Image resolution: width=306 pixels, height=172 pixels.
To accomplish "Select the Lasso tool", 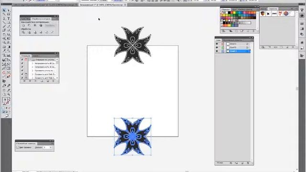I will point(9,14).
